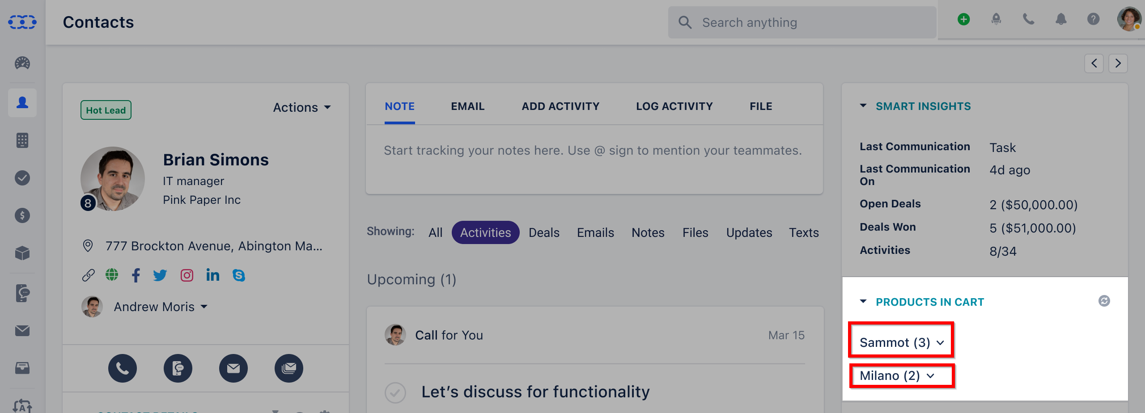Screen dimensions: 1145x413
Task: Click the Search anything input field
Action: pyautogui.click(x=802, y=22)
